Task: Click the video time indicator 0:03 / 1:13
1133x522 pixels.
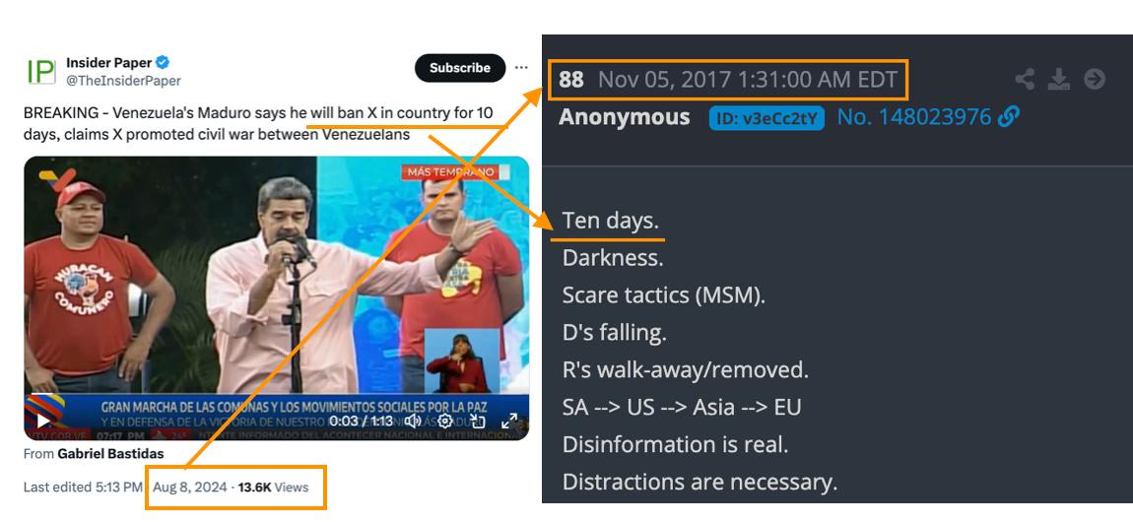Action: point(361,421)
